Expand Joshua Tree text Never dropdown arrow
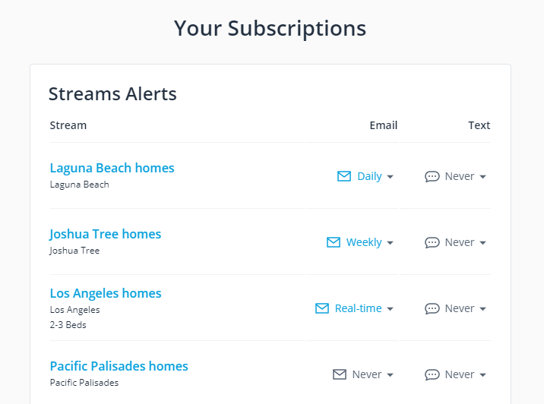This screenshot has width=544, height=404. (482, 243)
